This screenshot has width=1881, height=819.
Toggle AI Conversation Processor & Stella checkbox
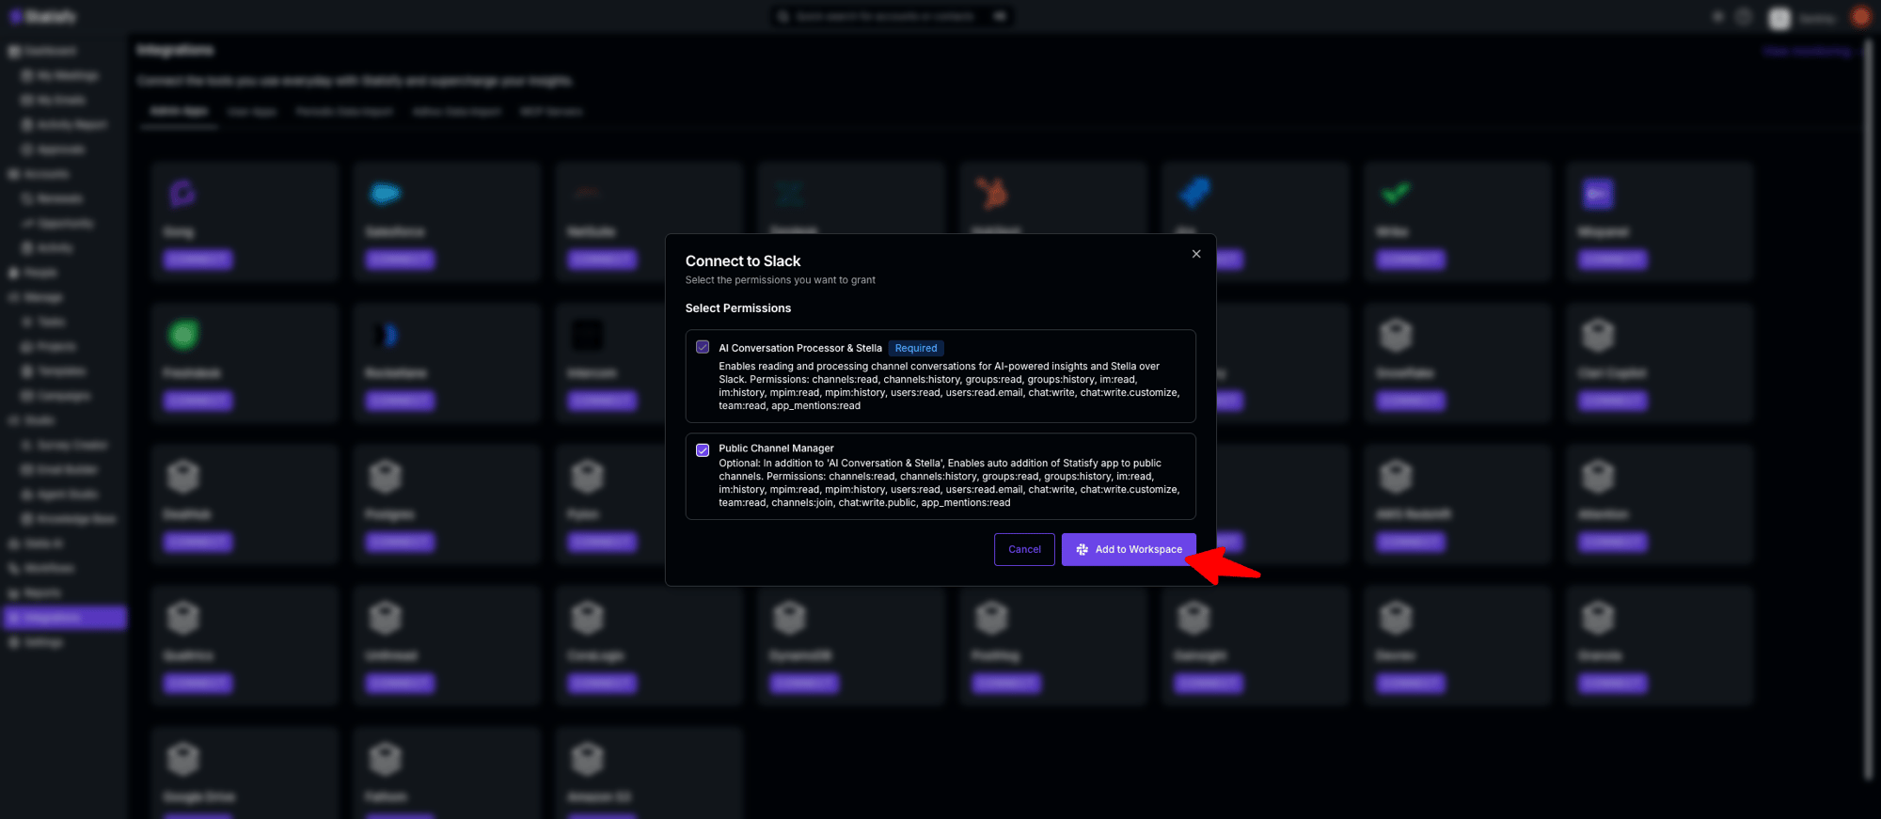pyautogui.click(x=703, y=347)
